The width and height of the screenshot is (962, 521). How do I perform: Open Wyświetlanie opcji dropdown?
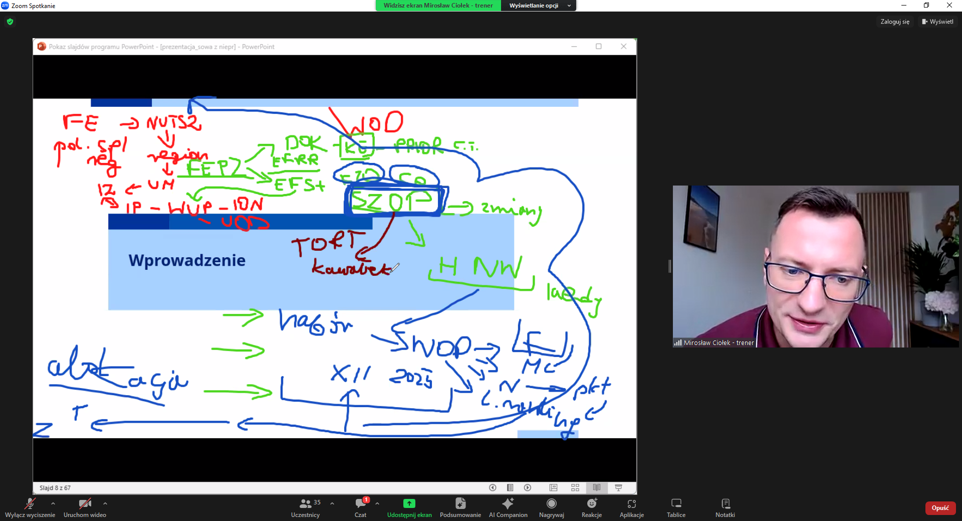pyautogui.click(x=539, y=6)
